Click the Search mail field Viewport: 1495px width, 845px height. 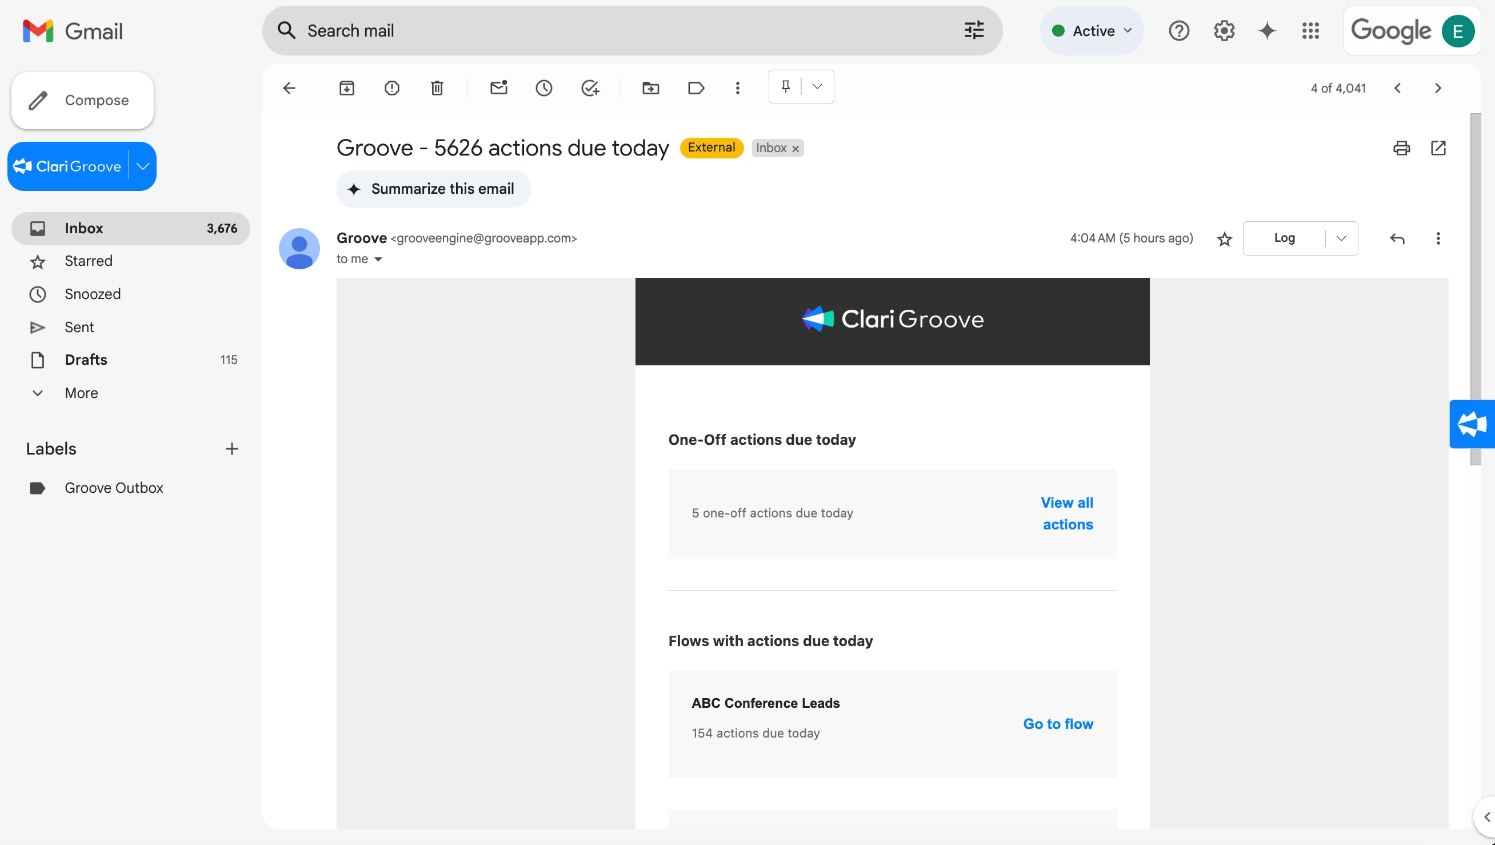(x=631, y=30)
